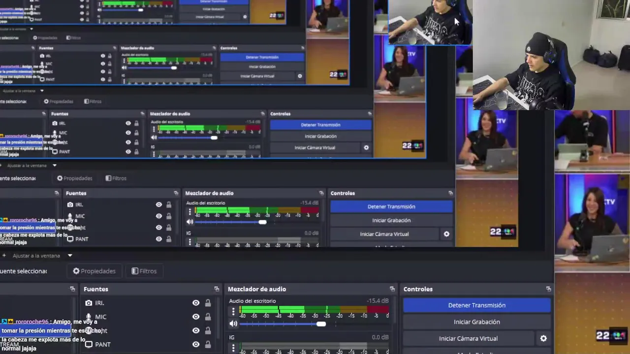Hide PANT source in second-largest OBS copy
630x354 pixels.
(158, 239)
